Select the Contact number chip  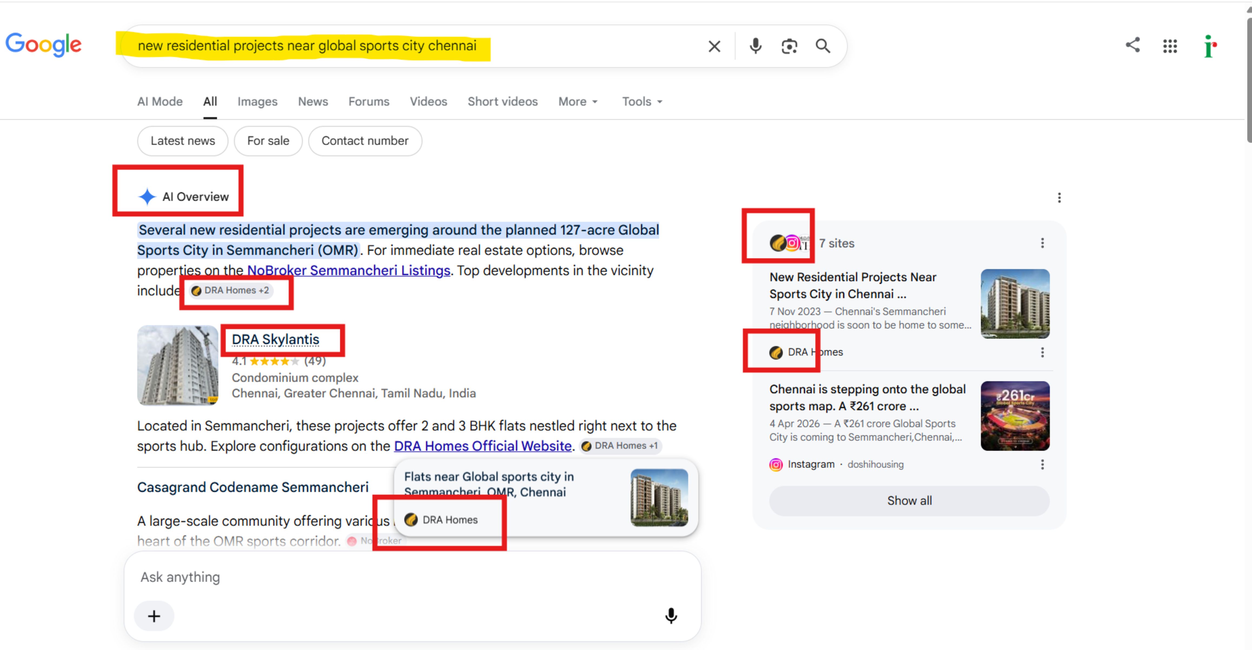pyautogui.click(x=365, y=141)
